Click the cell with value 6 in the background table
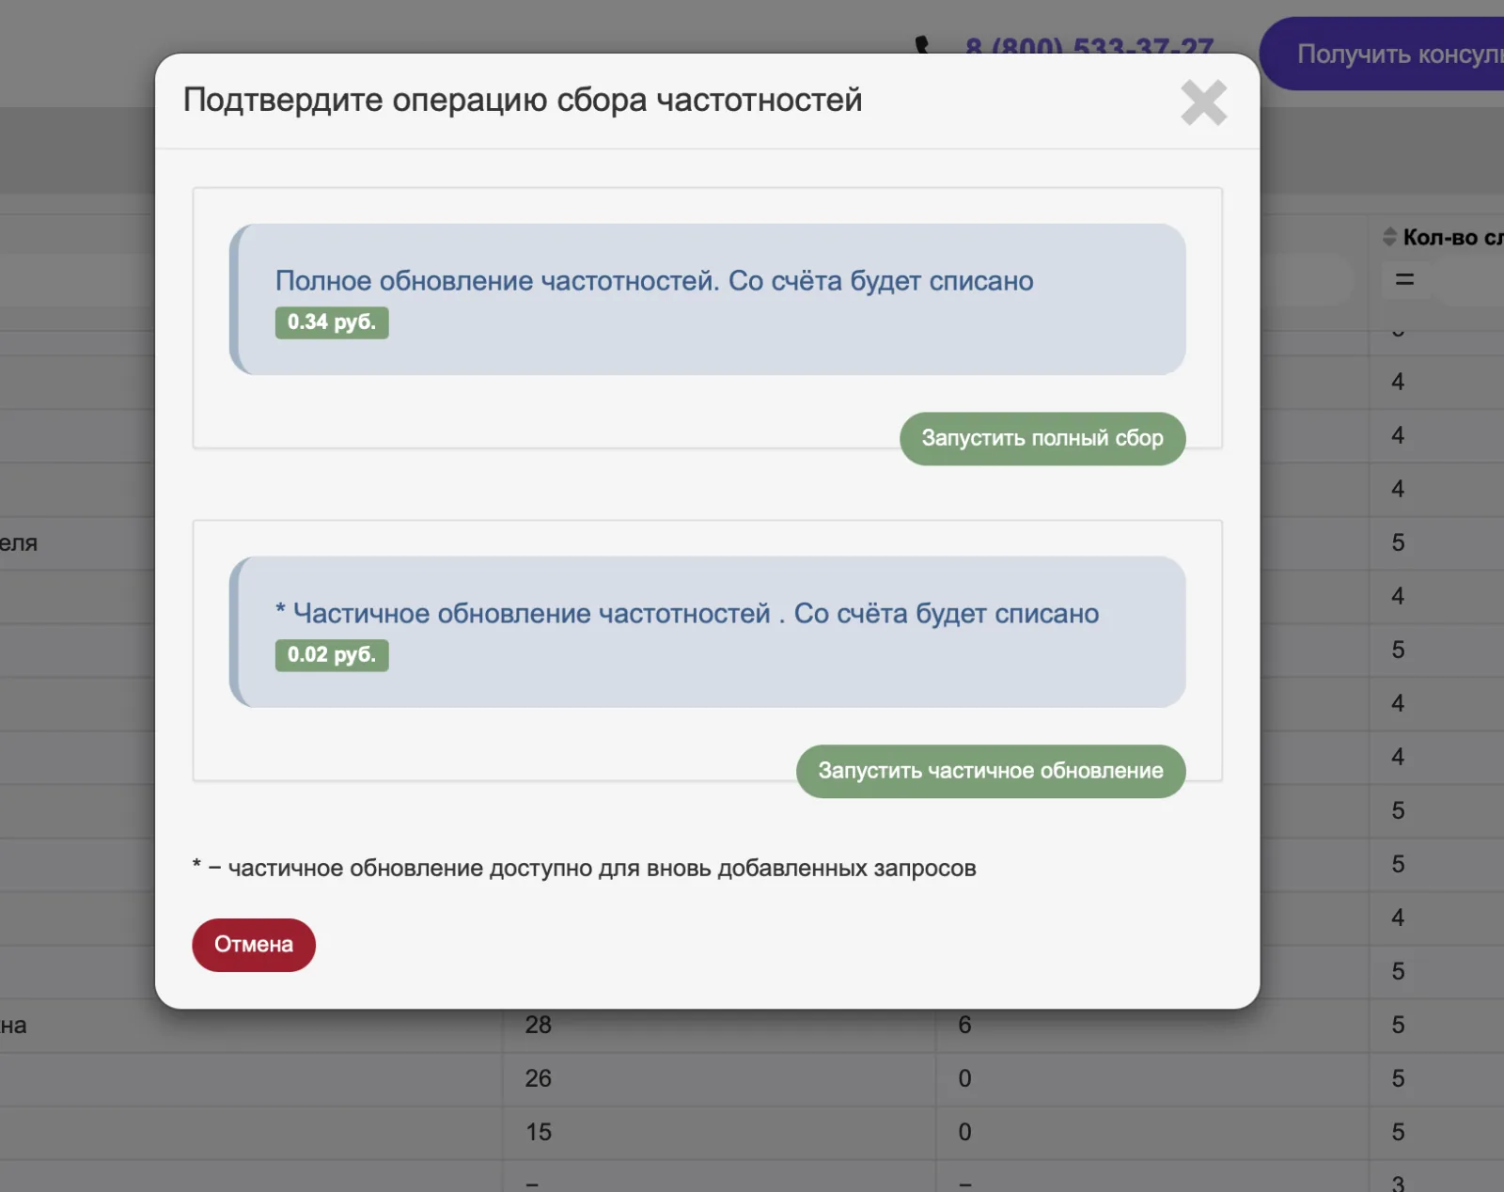The height and width of the screenshot is (1192, 1504). [1151, 1026]
